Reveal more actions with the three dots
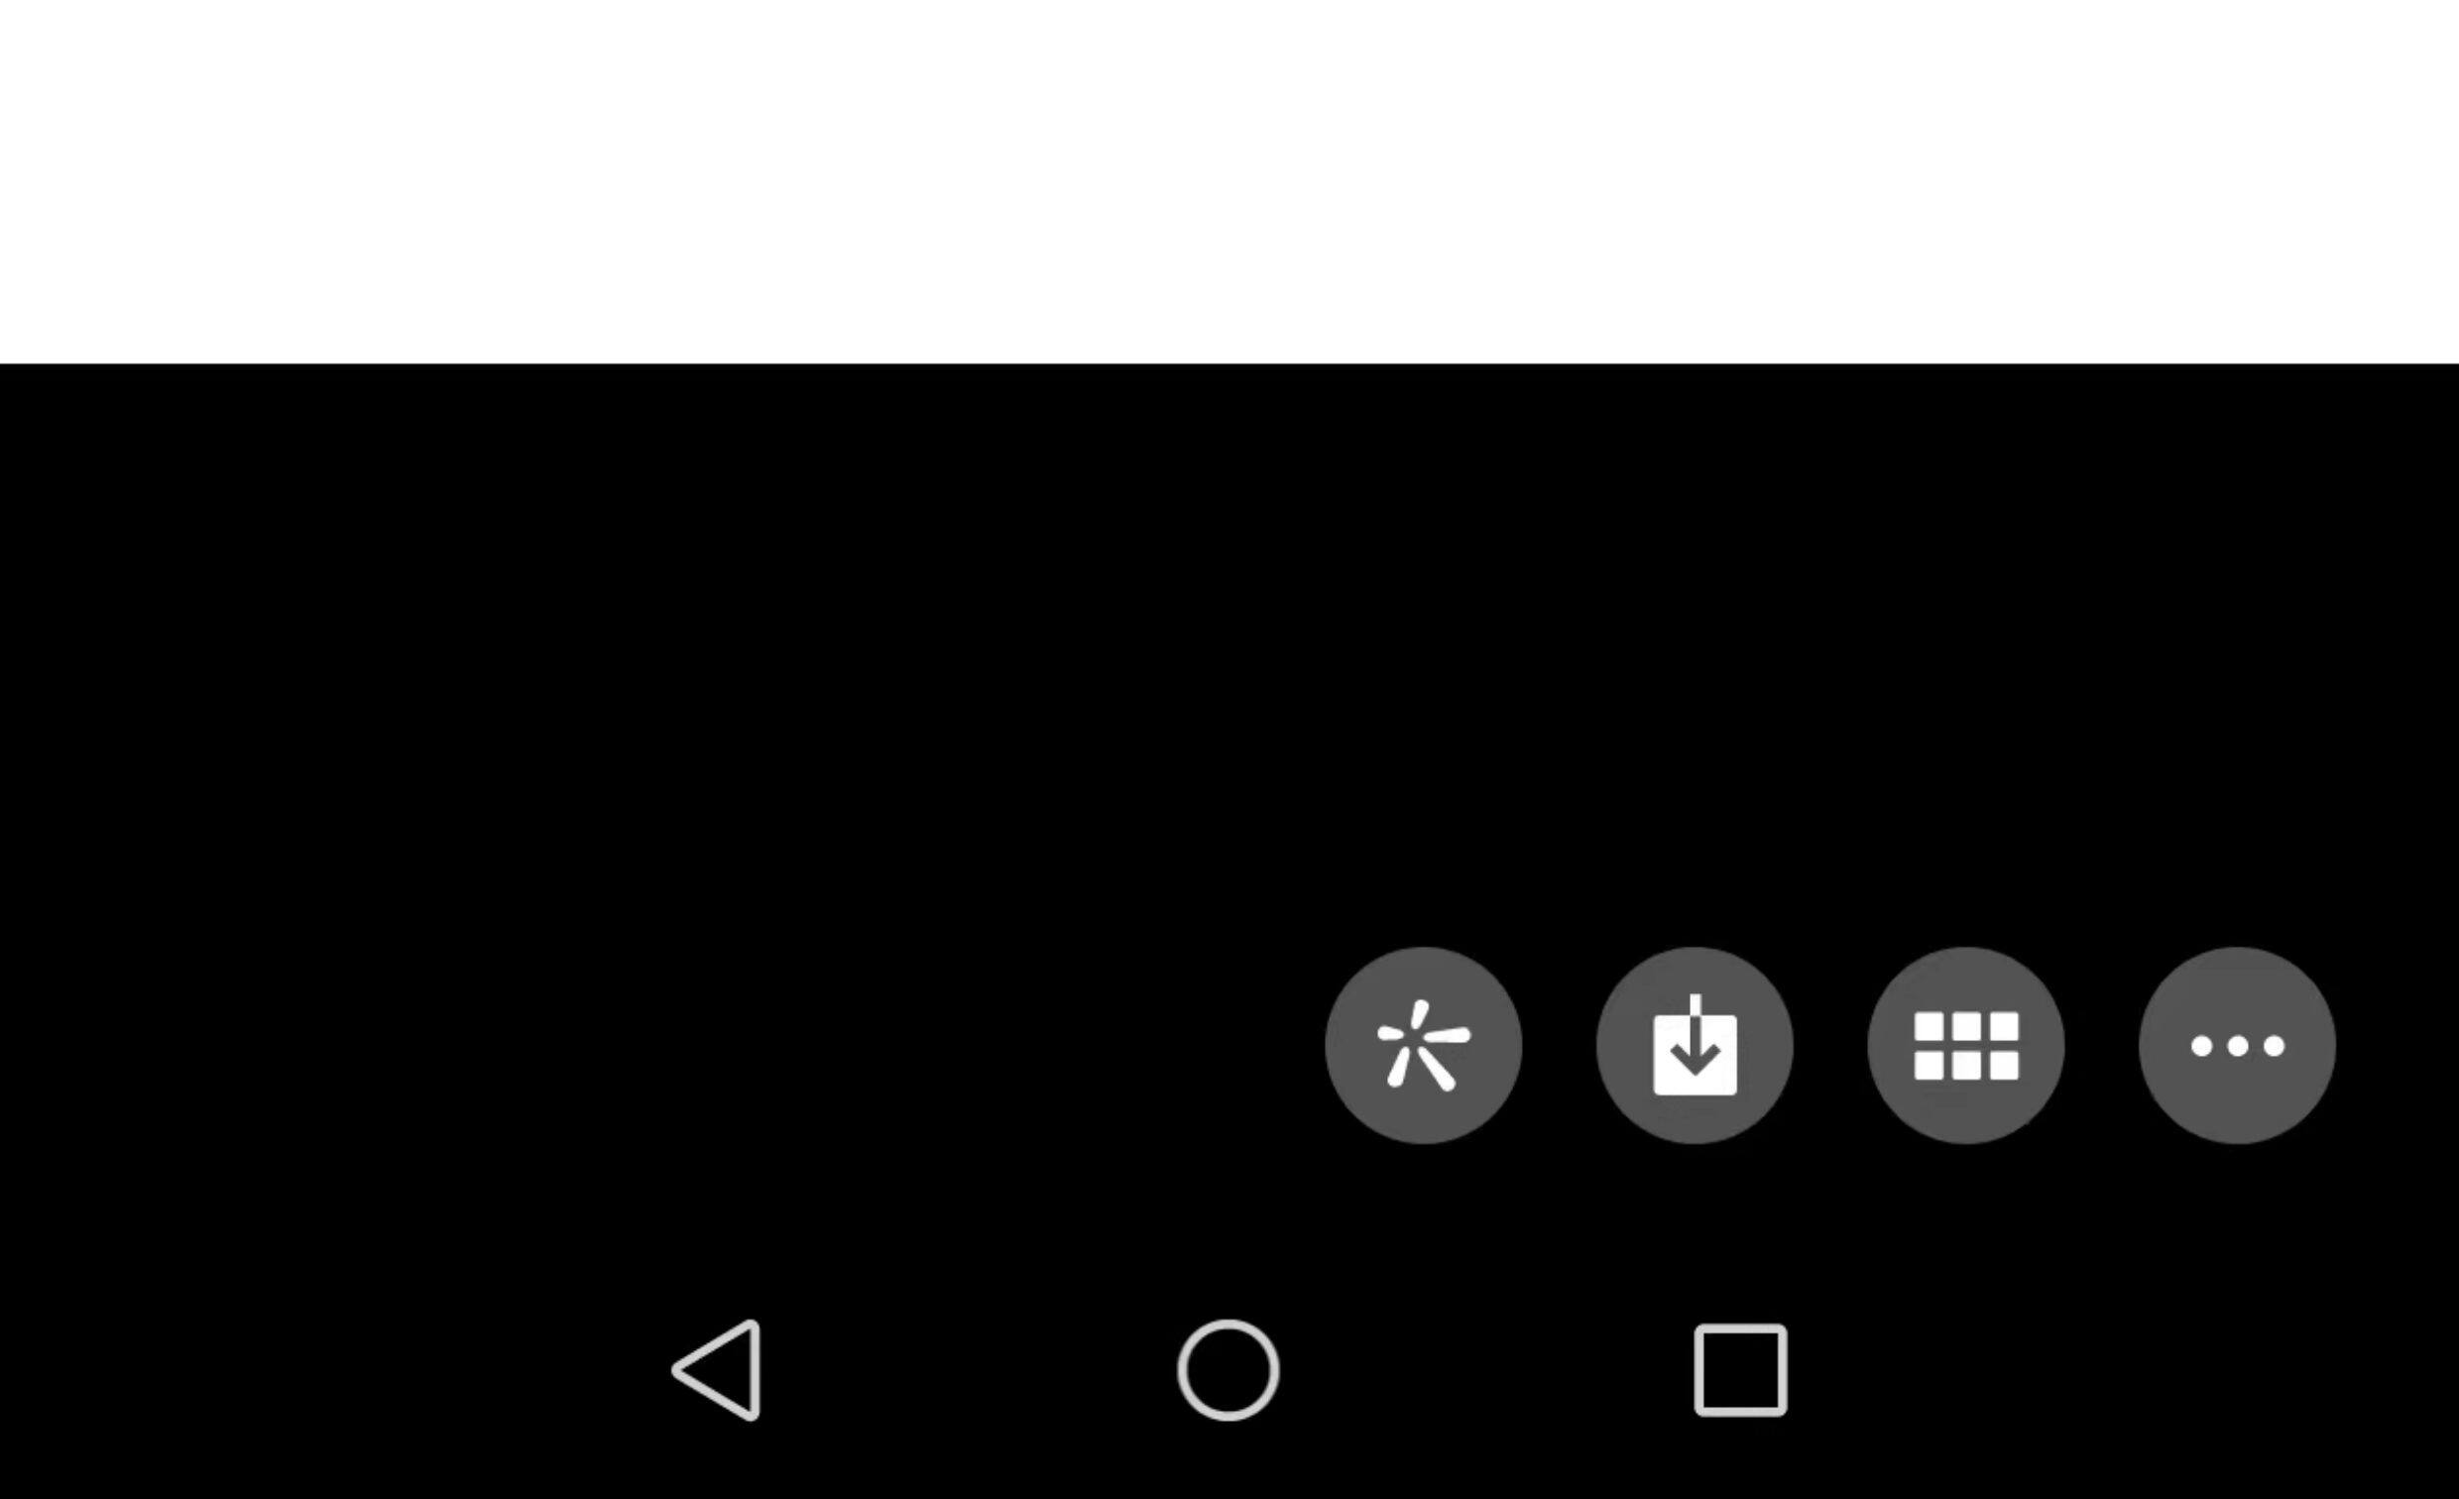2459x1499 pixels. pos(2238,1045)
